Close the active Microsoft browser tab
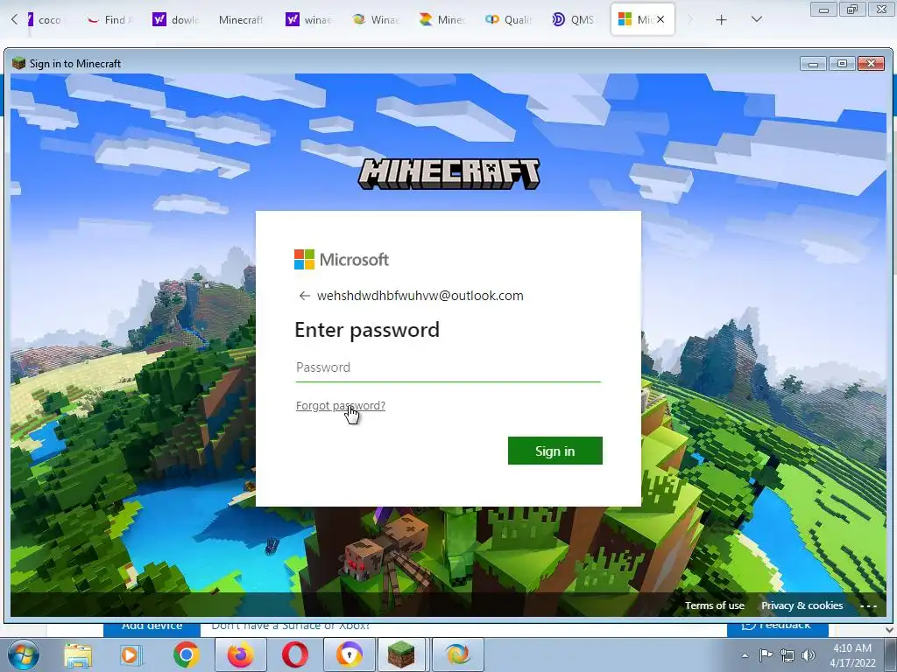This screenshot has width=897, height=672. [x=660, y=19]
